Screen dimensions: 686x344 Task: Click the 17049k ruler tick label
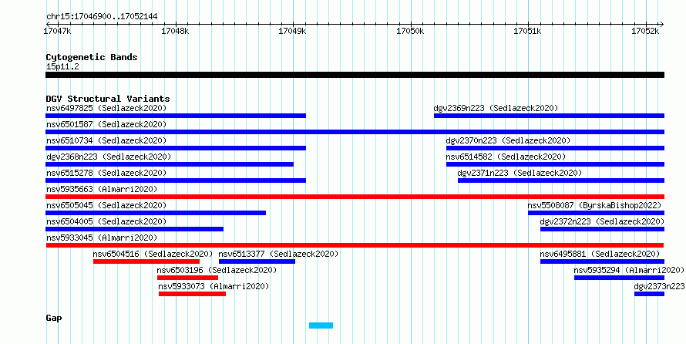pos(293,31)
